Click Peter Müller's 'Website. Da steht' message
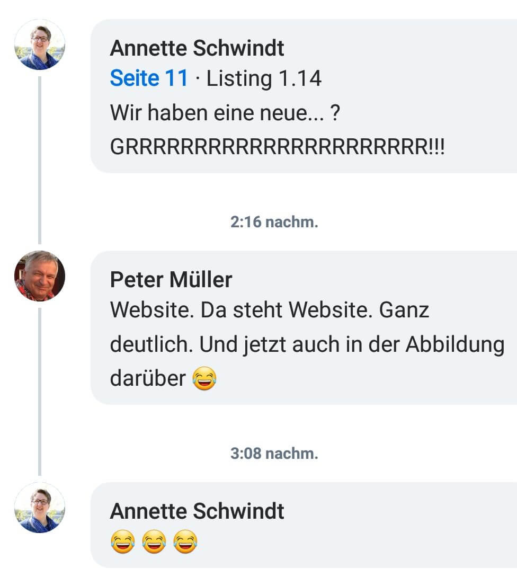The width and height of the screenshot is (517, 577). point(269,310)
